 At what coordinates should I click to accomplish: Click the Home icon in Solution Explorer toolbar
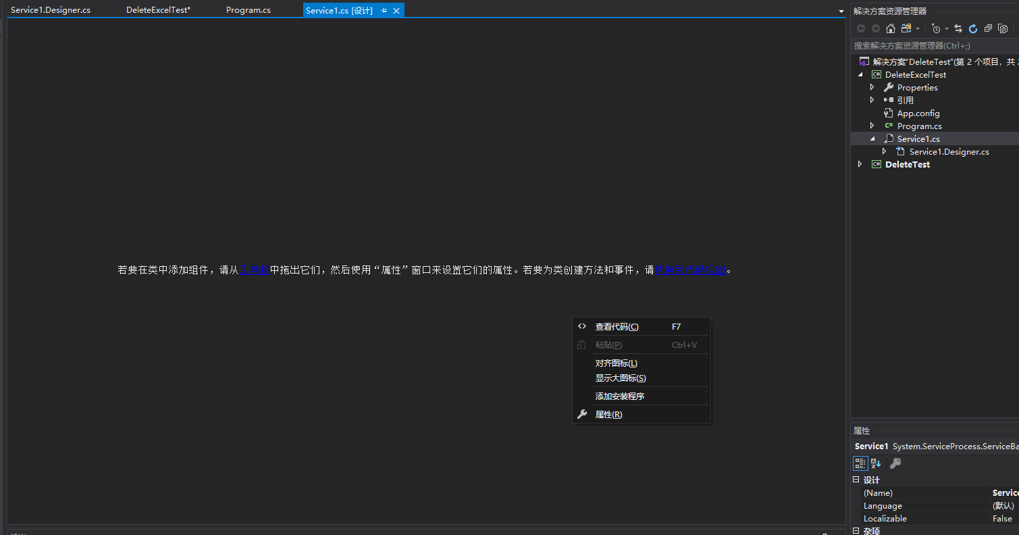point(890,28)
